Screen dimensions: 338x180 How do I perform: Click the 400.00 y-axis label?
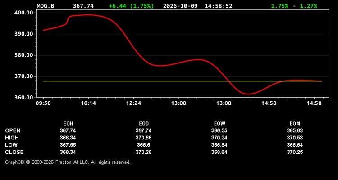[24, 13]
